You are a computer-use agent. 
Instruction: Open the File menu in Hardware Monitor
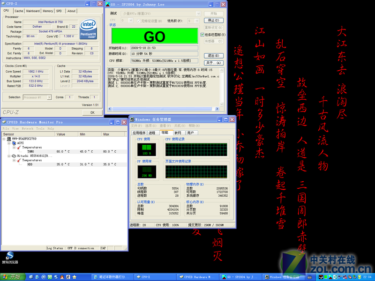(6, 128)
